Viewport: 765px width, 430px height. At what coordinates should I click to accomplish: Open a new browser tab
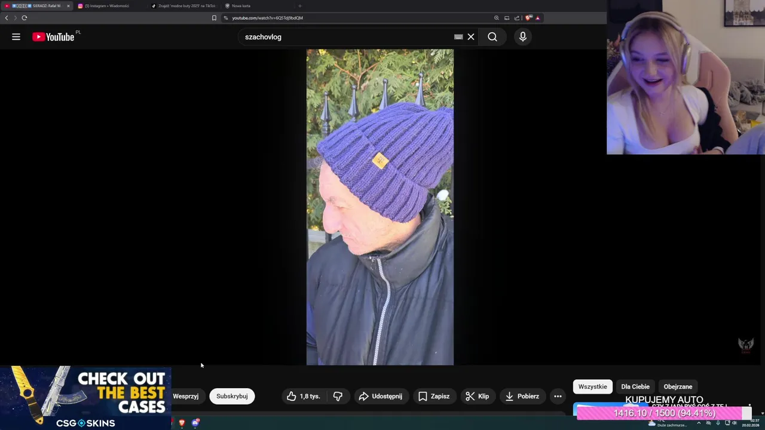[x=300, y=6]
